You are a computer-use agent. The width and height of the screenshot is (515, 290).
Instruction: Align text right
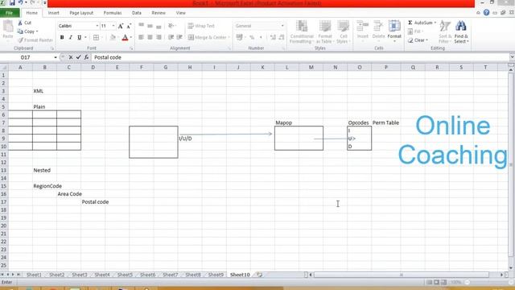tap(159, 38)
